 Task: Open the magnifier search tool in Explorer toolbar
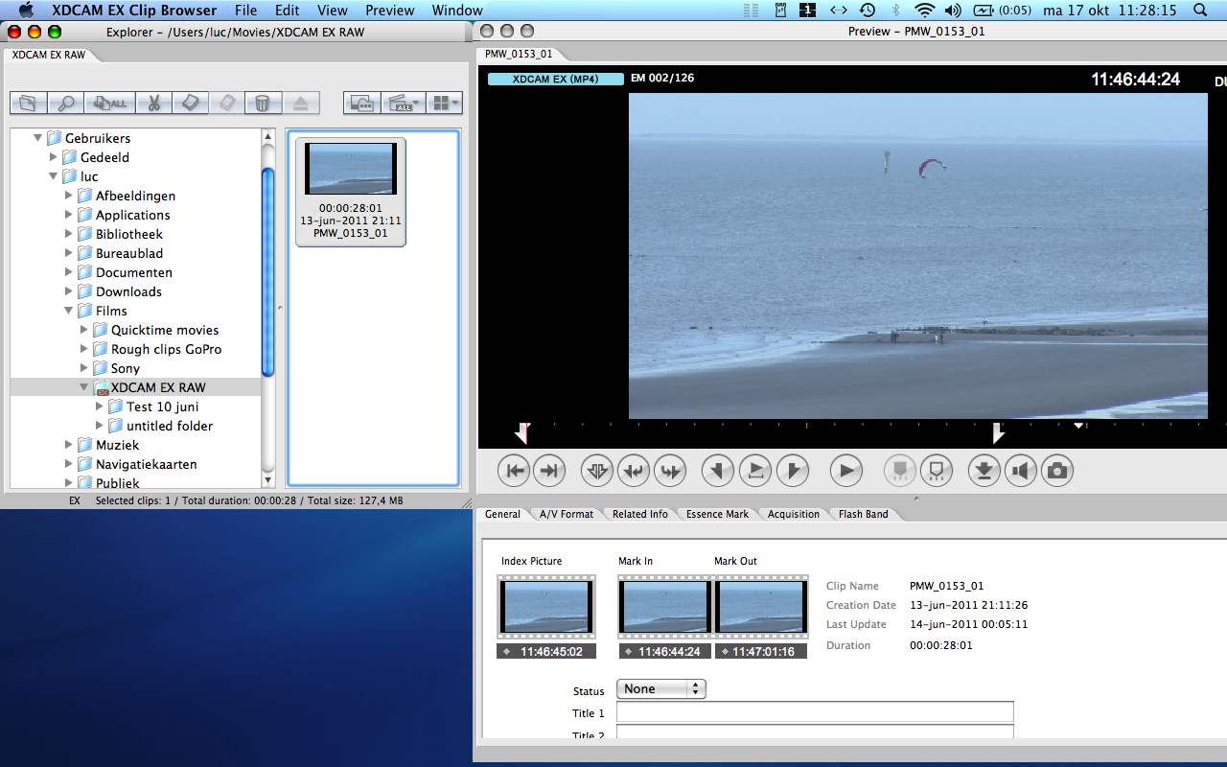tap(66, 103)
